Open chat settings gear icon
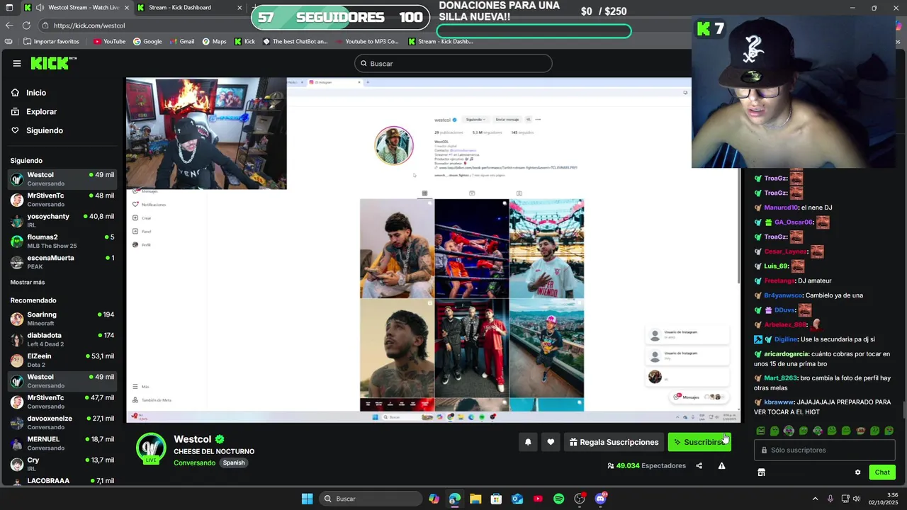 pos(857,472)
